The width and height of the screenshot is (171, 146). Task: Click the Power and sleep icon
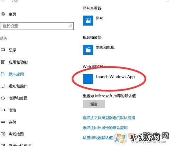point(3,98)
